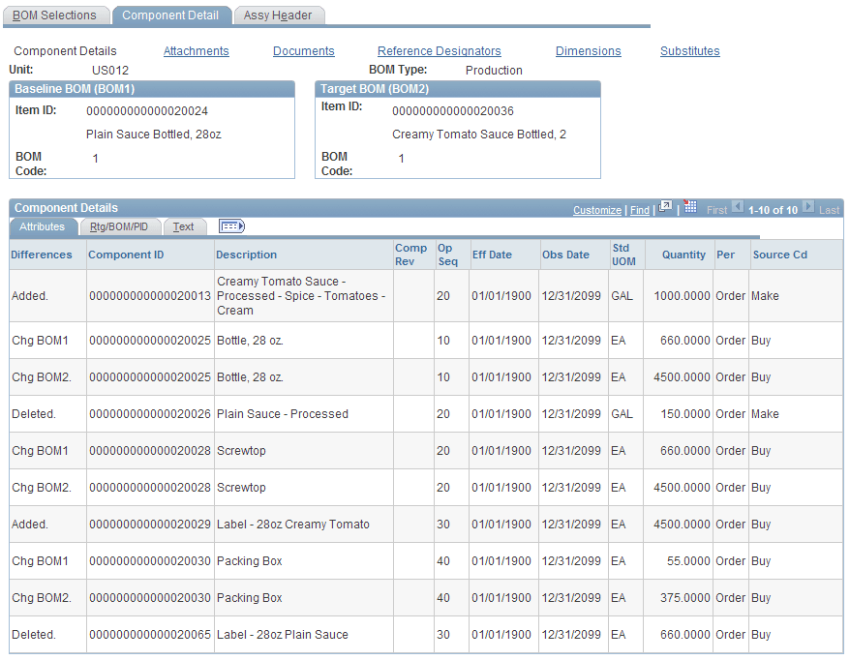Image resolution: width=850 pixels, height=660 pixels.
Task: Customize the Component Details grid
Action: (596, 208)
